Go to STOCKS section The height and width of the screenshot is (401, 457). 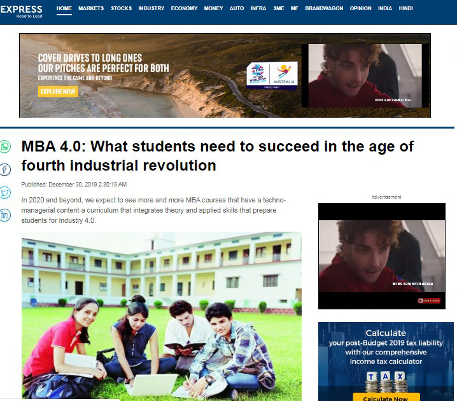click(121, 8)
